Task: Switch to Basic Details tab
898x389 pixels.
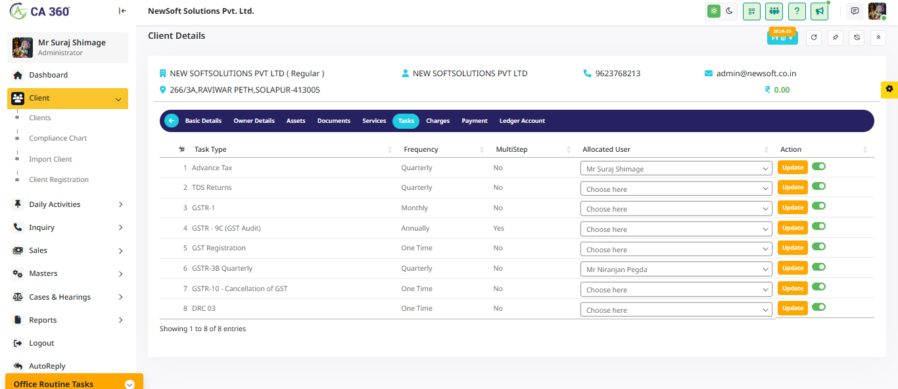Action: pyautogui.click(x=203, y=121)
